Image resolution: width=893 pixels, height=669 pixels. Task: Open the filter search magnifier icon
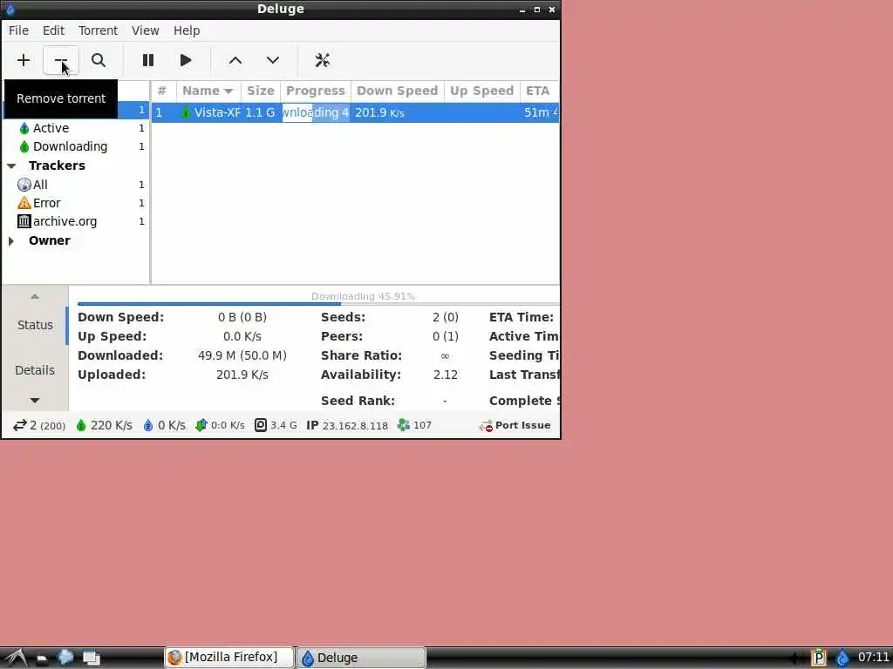[99, 60]
